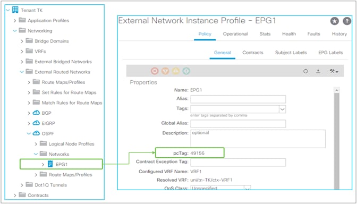The height and width of the screenshot is (204, 357).
Task: Select Route Maps/Profiles under OSPF
Action: point(70,175)
